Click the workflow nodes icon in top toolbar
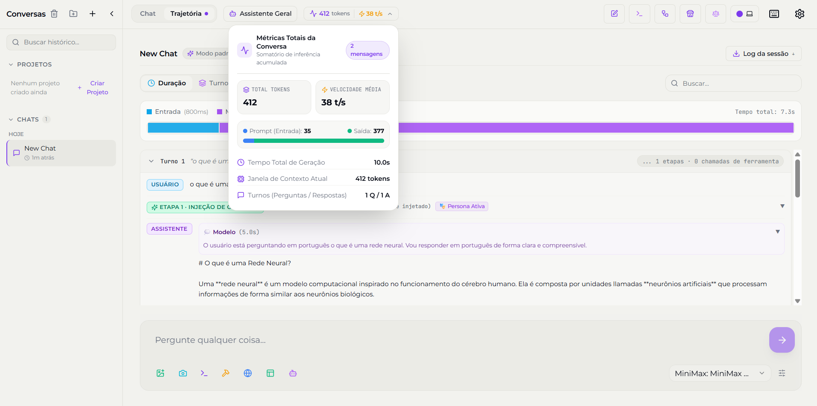Viewport: 817px width, 406px height. (x=665, y=14)
